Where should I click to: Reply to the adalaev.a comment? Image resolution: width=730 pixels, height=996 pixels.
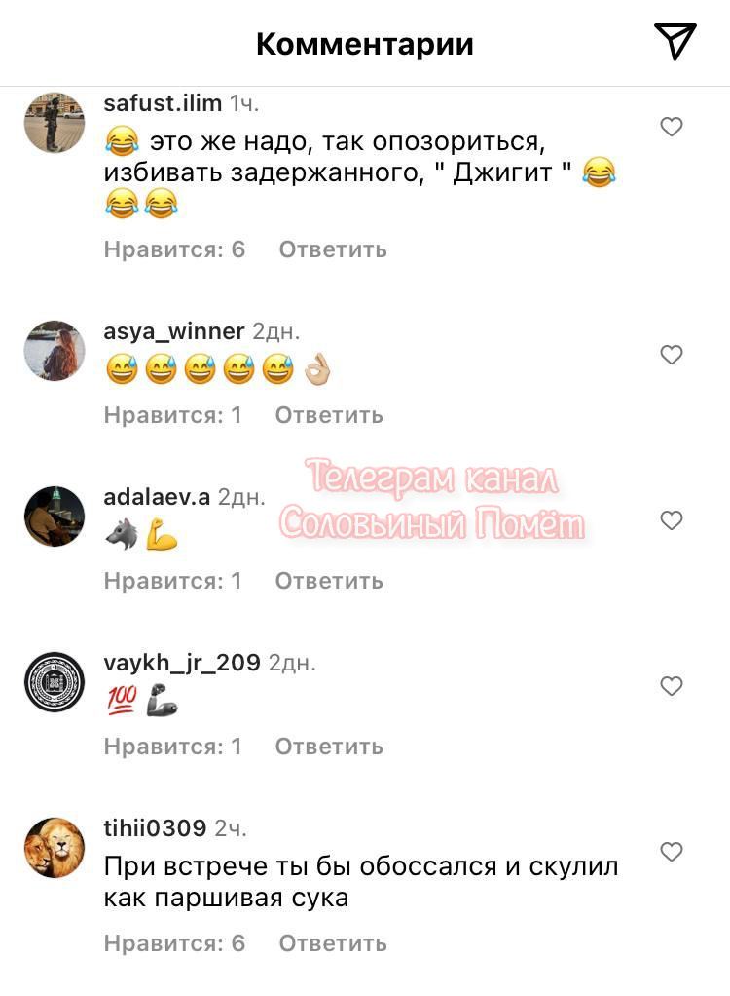point(329,581)
